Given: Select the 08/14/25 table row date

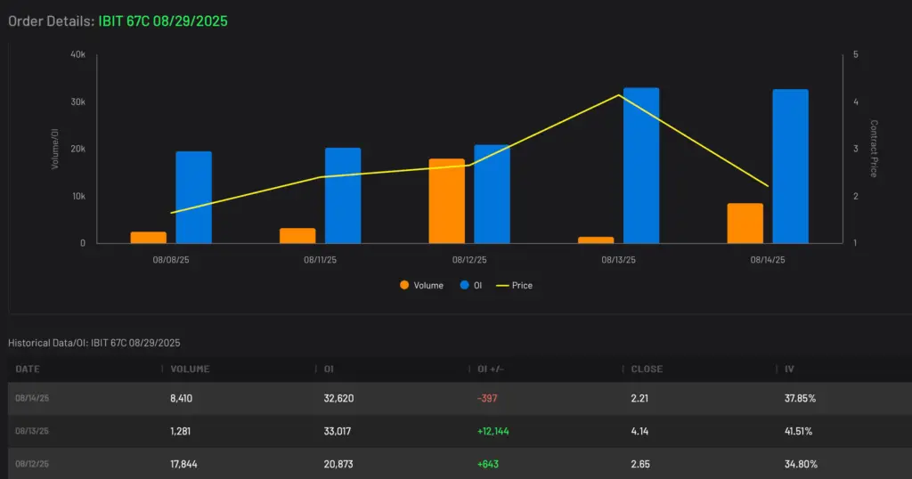Looking at the screenshot, I should point(32,398).
